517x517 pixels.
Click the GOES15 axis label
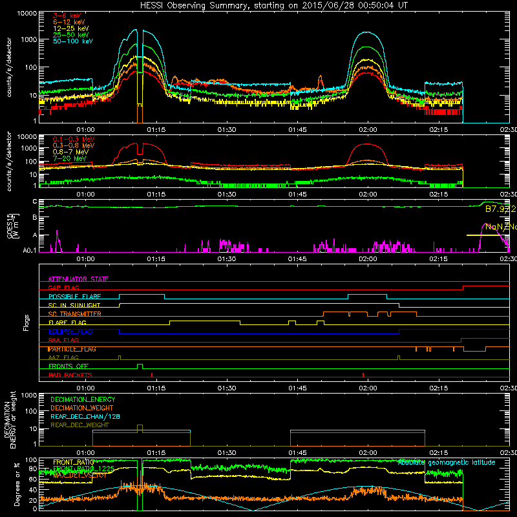point(13,226)
